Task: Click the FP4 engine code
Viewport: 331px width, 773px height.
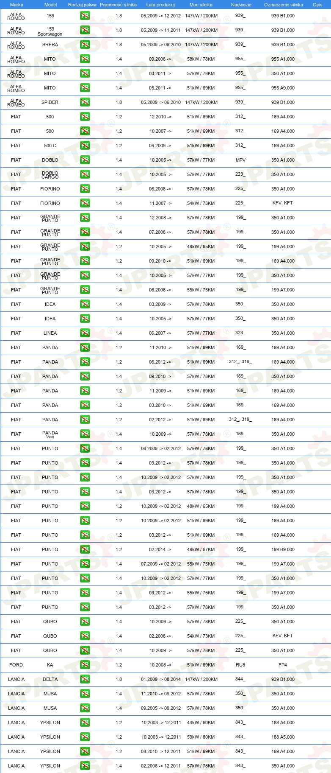Action: (x=283, y=665)
